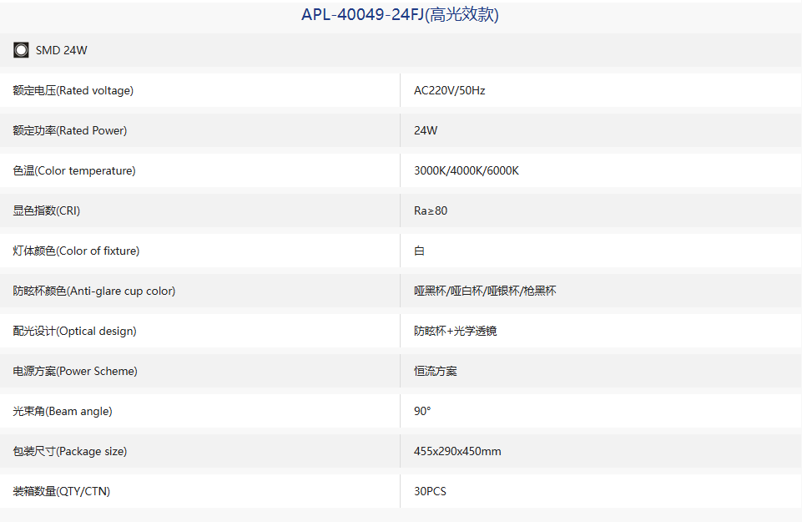Click the 恒流方案 value
The width and height of the screenshot is (802, 522).
pos(436,371)
